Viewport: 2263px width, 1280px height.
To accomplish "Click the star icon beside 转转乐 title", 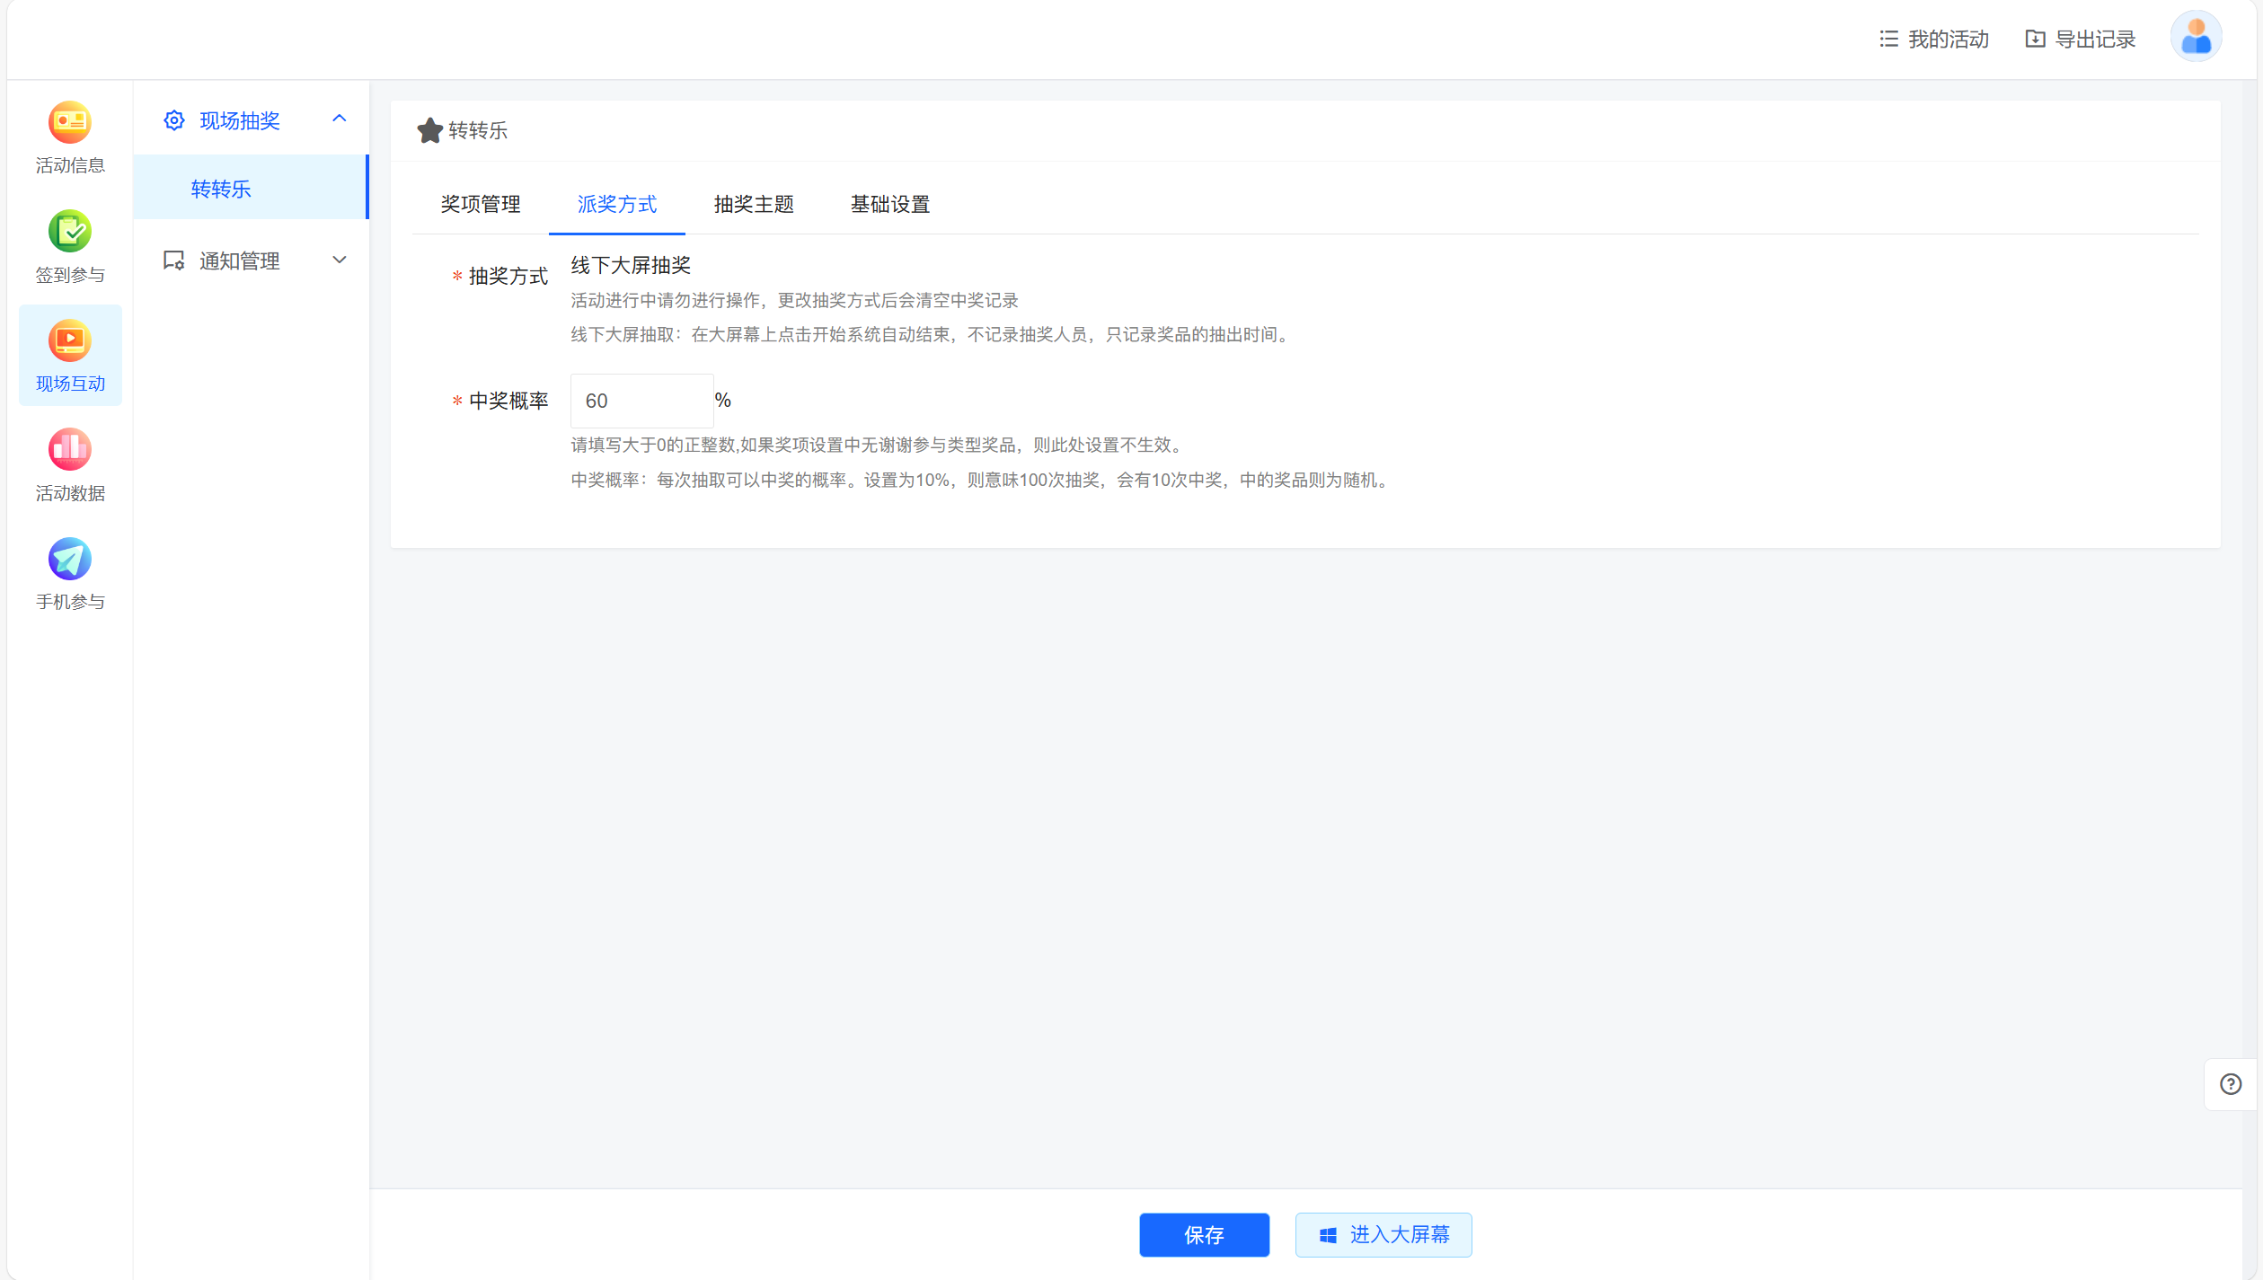I will click(429, 131).
